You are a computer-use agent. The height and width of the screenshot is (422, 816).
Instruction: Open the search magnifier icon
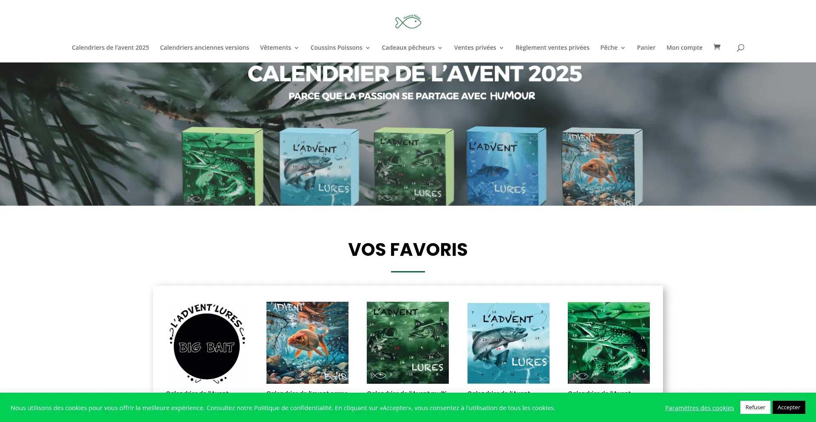click(x=740, y=48)
